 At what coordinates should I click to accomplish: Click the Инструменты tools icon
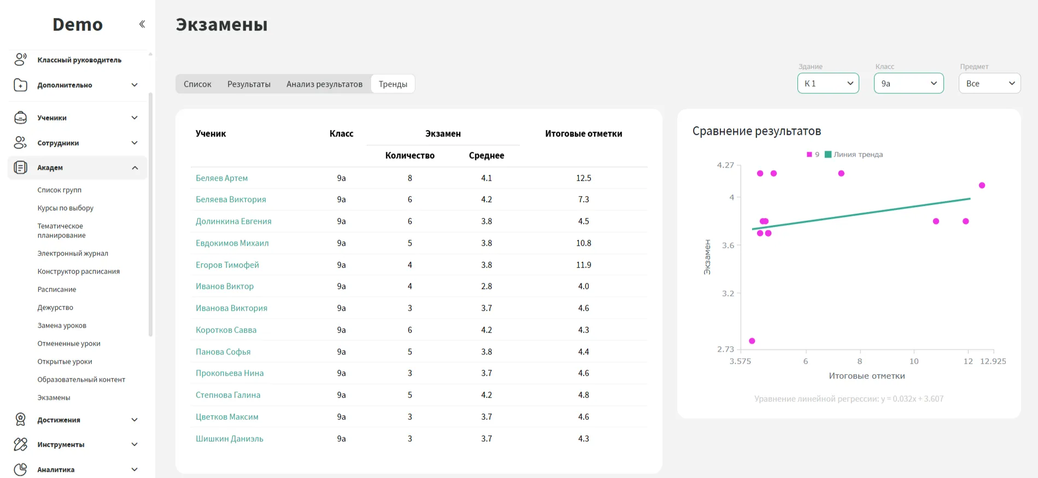[20, 445]
